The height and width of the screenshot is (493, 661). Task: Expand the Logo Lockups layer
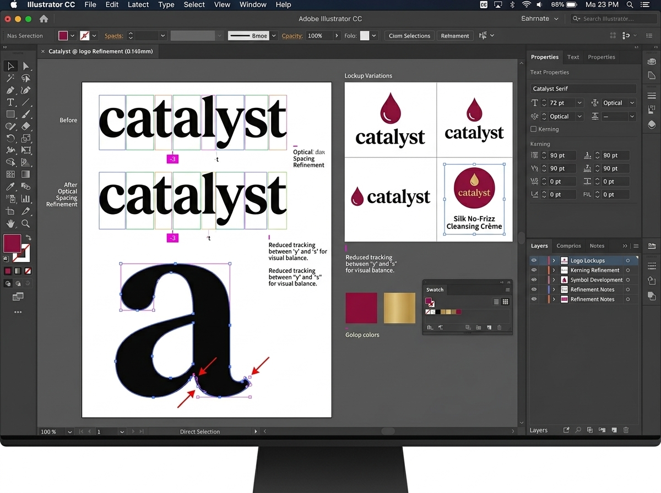(554, 261)
